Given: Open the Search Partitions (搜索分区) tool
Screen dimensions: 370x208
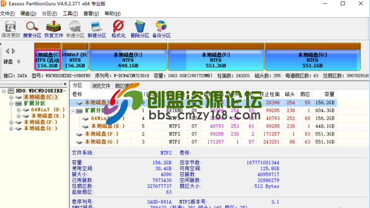Looking at the screenshot, I should (x=32, y=29).
